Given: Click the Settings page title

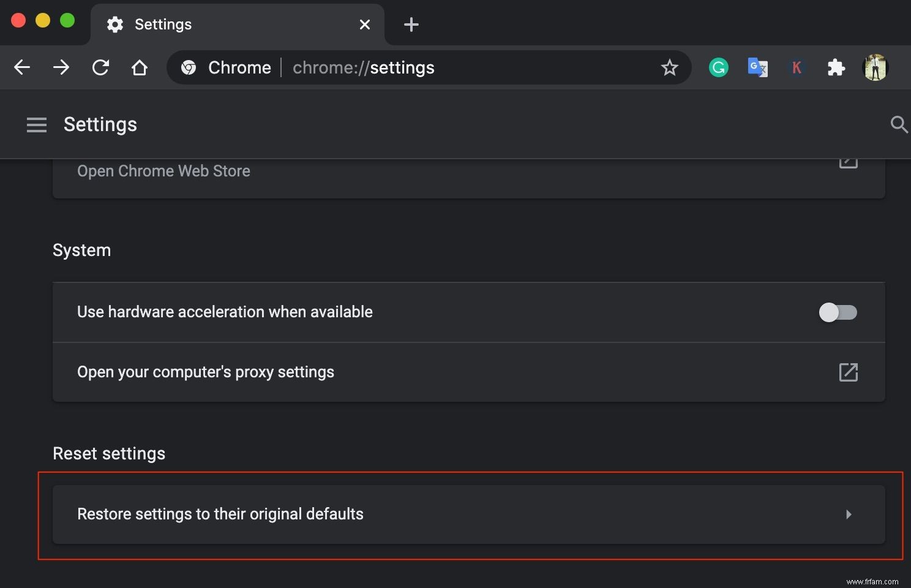Looking at the screenshot, I should tap(100, 124).
